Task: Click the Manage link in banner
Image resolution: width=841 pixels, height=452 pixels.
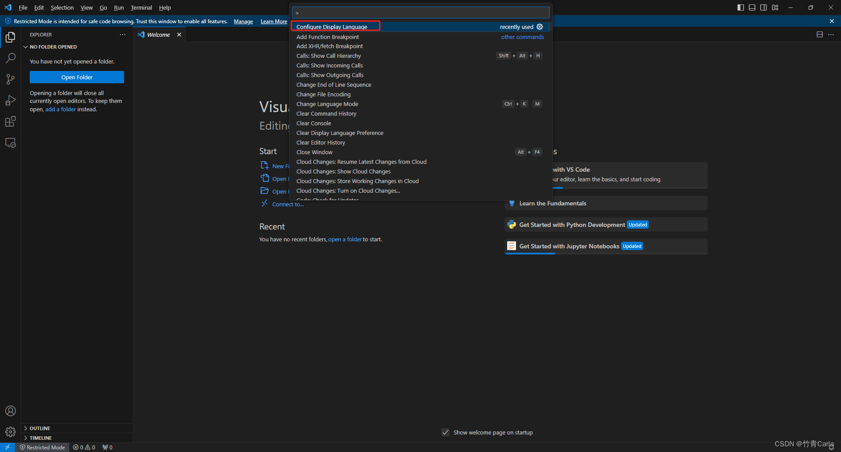Action: [243, 21]
